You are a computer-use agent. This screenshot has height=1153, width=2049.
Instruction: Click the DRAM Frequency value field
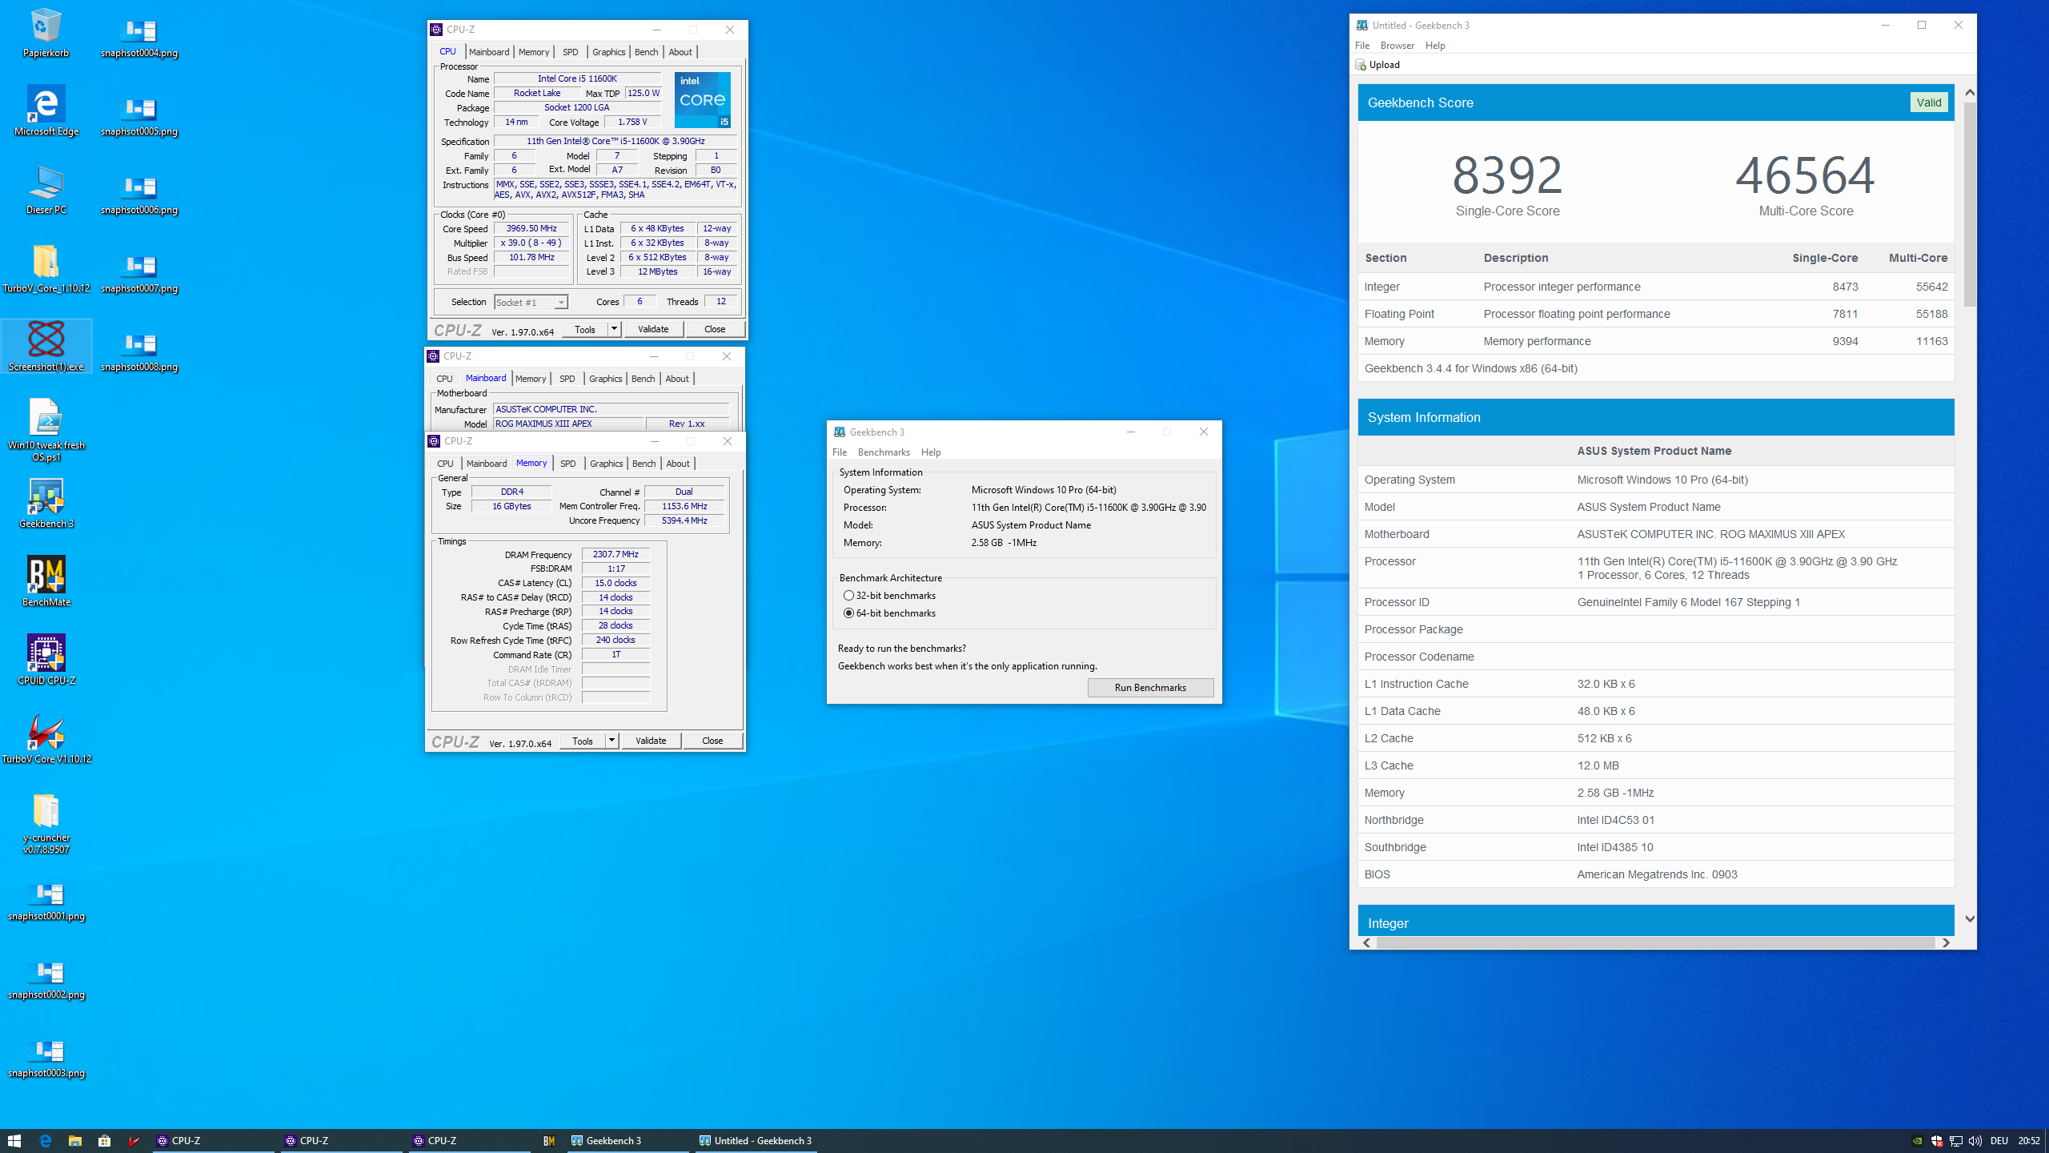point(616,554)
